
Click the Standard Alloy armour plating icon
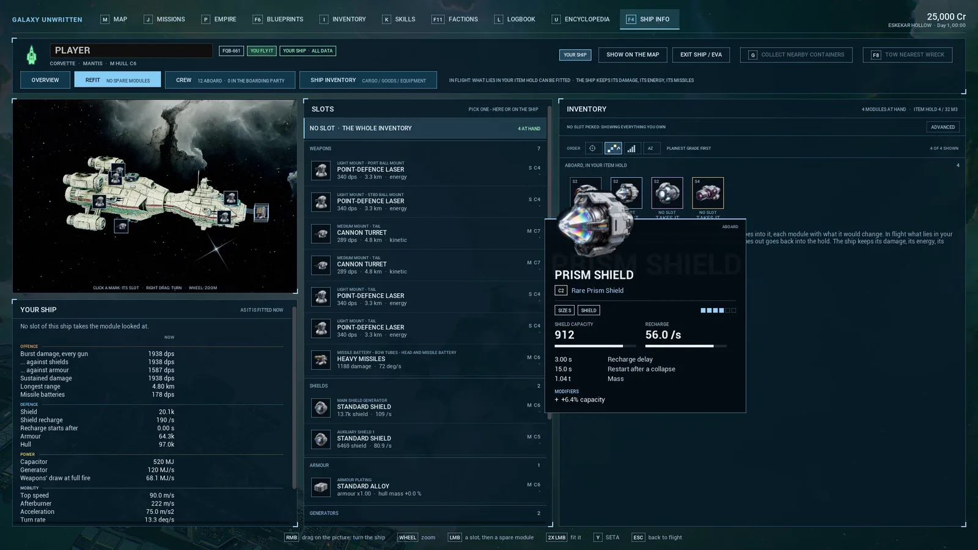click(x=321, y=487)
